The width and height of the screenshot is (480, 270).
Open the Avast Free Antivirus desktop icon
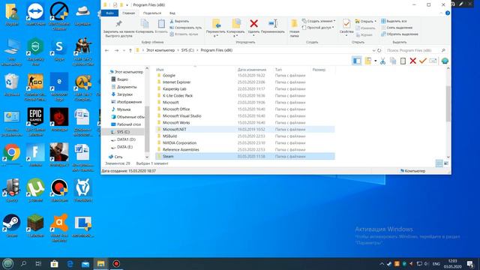tap(59, 228)
